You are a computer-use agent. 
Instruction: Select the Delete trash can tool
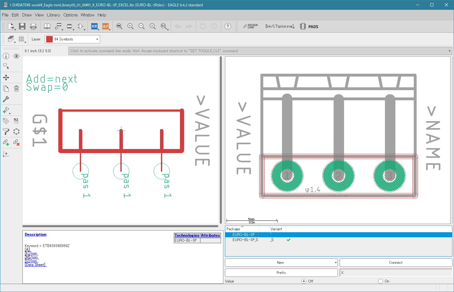coord(16,89)
